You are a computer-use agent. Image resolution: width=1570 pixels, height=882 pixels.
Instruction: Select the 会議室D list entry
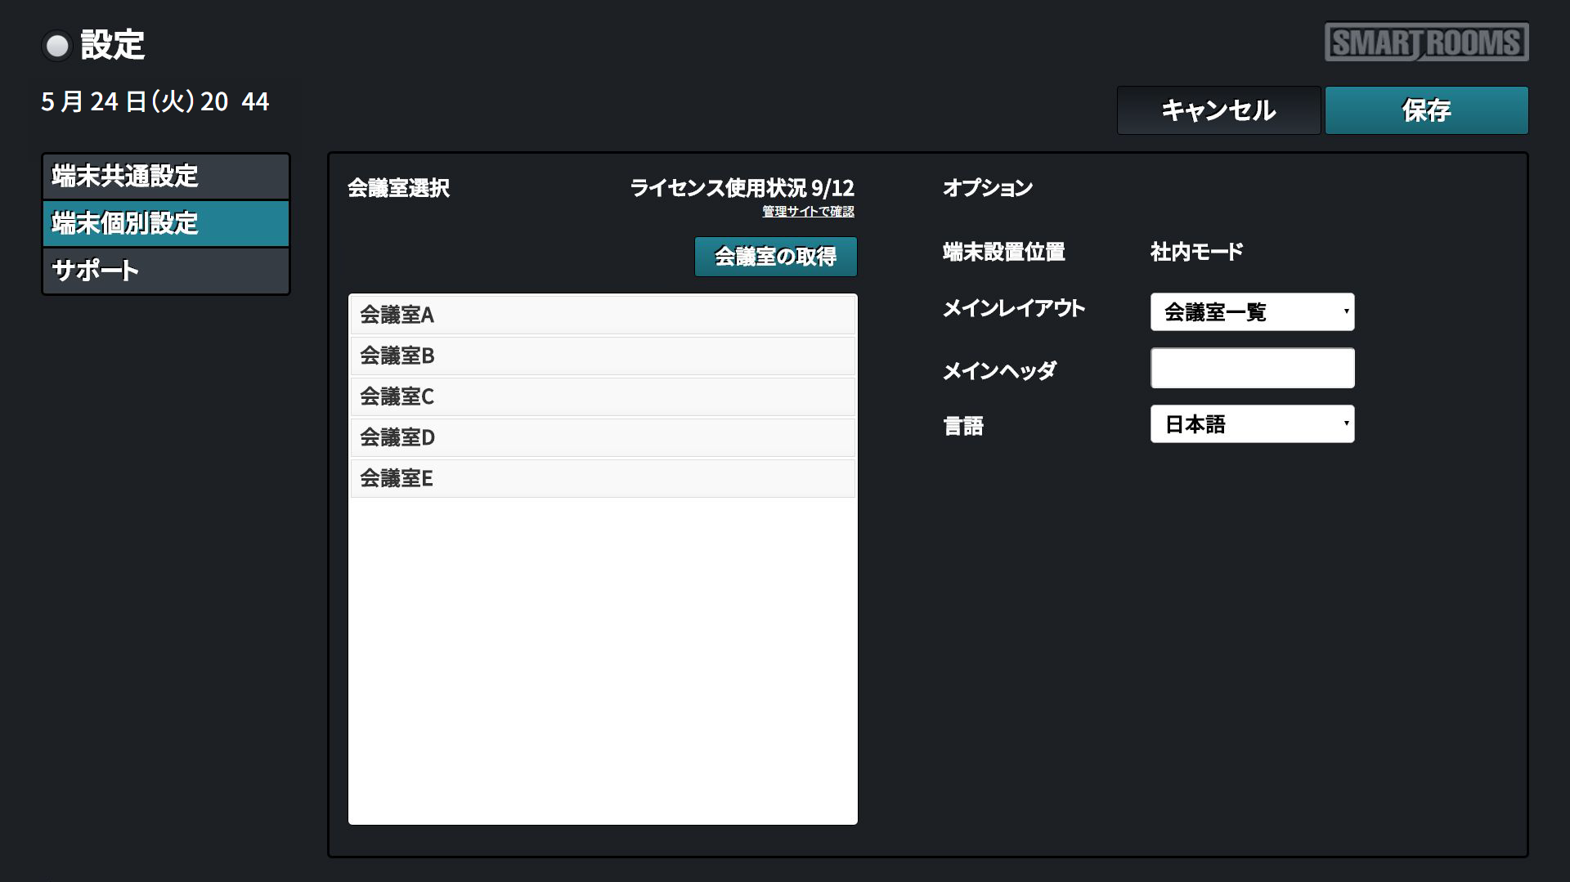(x=602, y=437)
